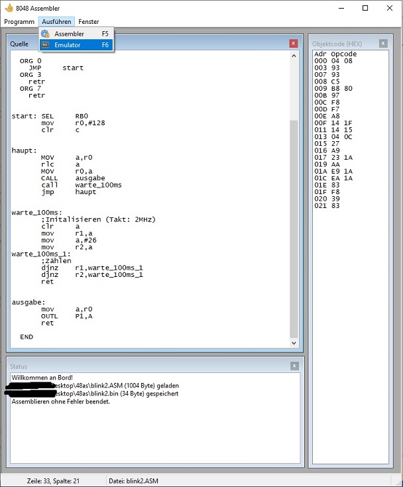Place cursor on the END line in source
The height and width of the screenshot is (487, 403).
tap(27, 337)
